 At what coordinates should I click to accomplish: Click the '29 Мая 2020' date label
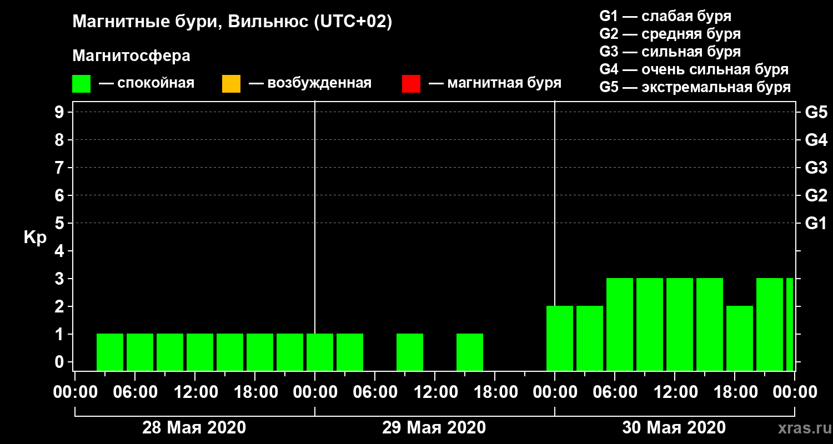point(434,428)
